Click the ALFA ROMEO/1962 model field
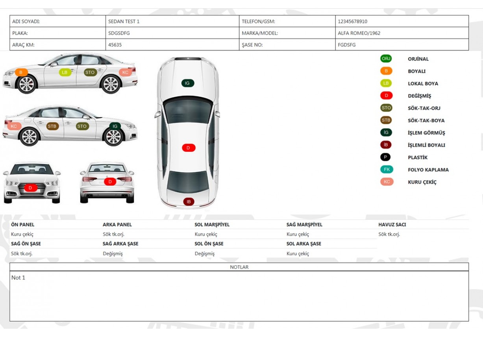This screenshot has height=337, width=483. pos(402,33)
